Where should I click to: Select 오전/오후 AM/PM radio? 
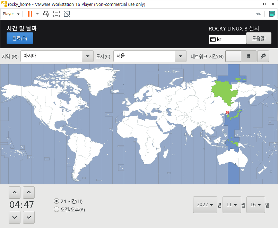[x=57, y=209]
